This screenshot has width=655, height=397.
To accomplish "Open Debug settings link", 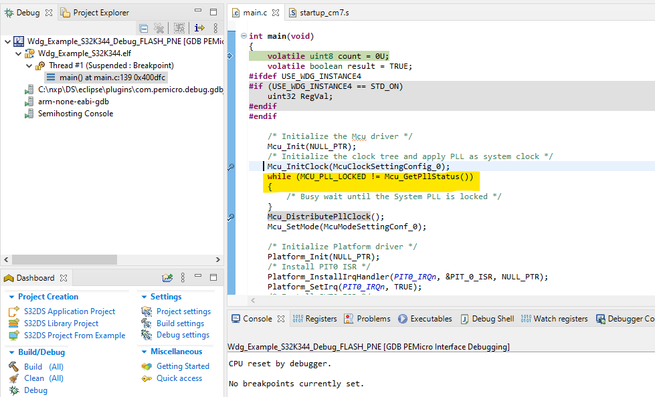I will coord(183,335).
